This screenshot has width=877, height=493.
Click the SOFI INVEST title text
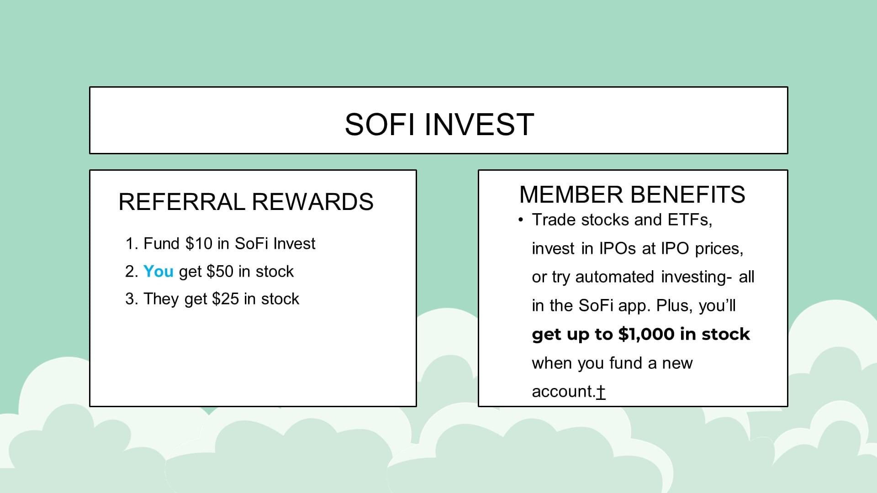tap(439, 124)
